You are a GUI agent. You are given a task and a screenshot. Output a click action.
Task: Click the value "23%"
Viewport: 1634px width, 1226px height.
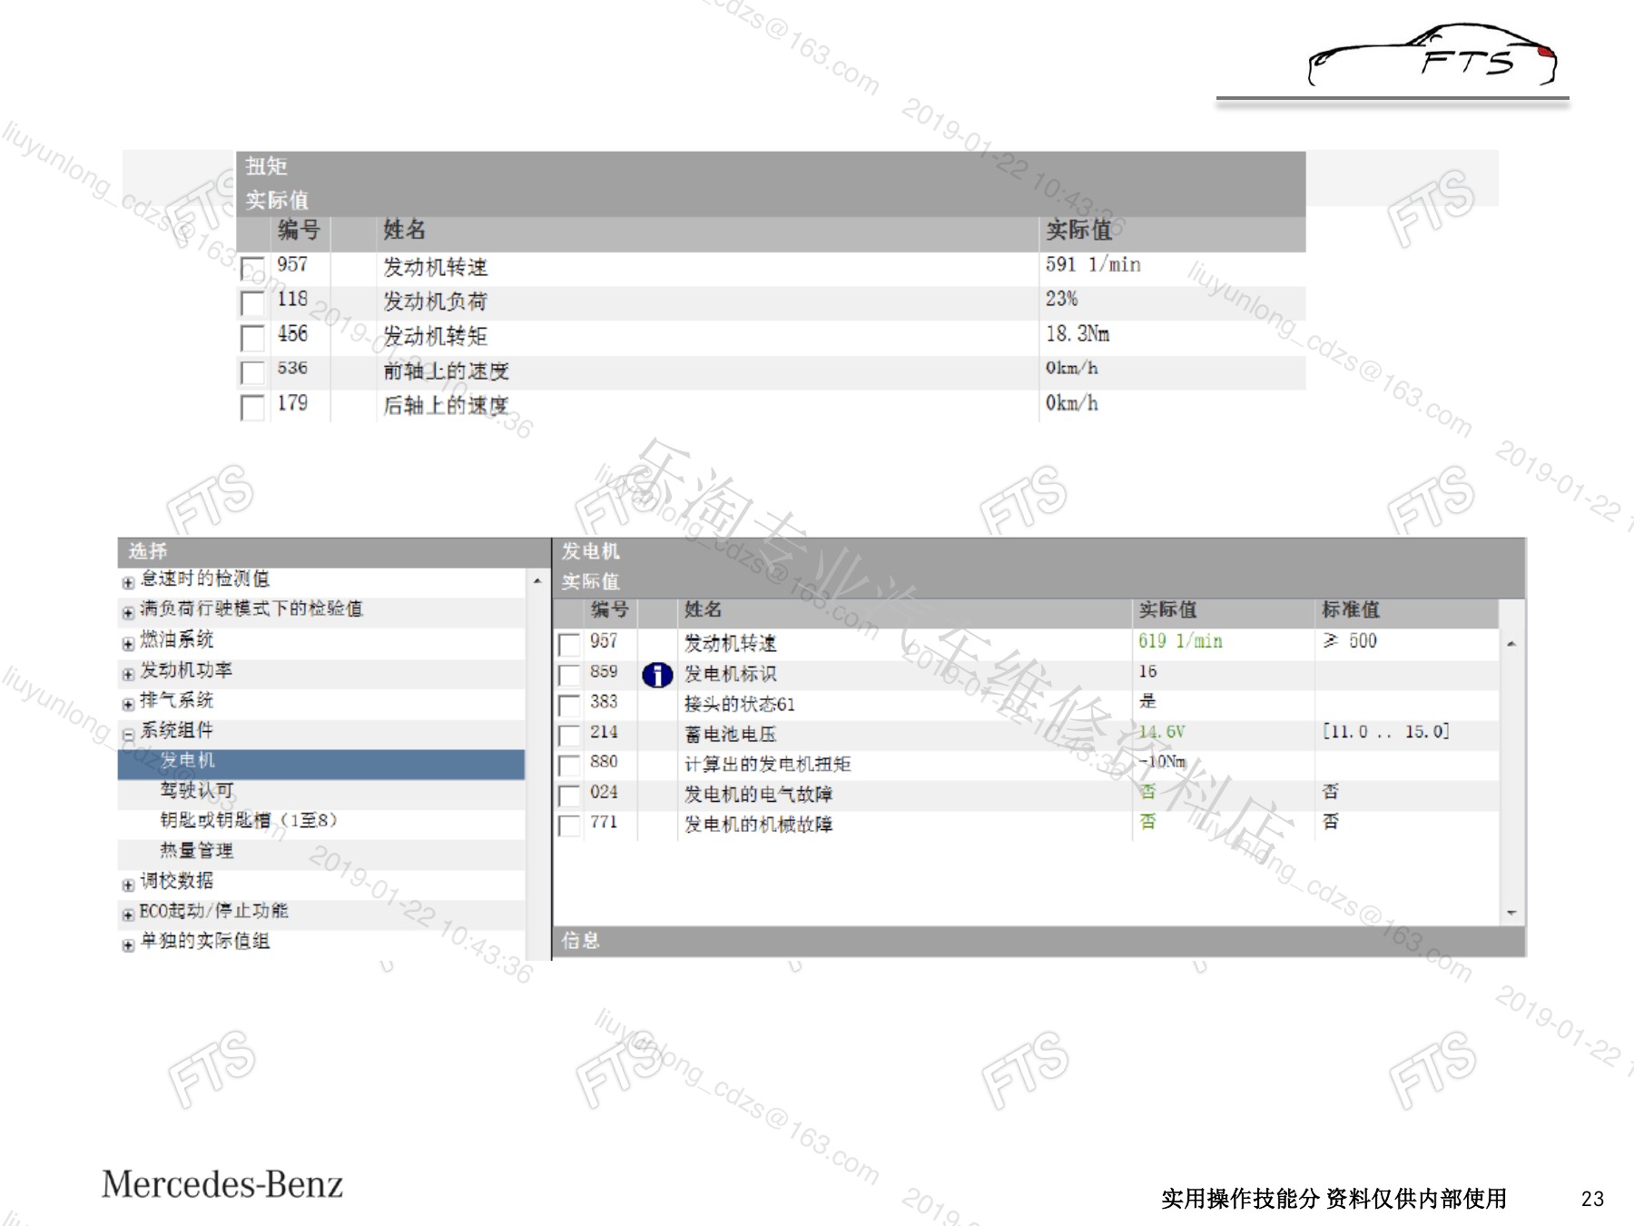(x=1062, y=300)
